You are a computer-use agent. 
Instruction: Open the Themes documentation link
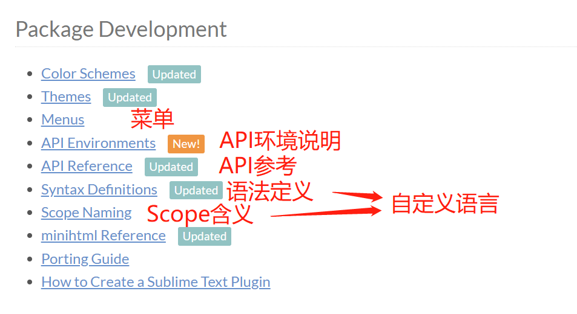point(66,97)
